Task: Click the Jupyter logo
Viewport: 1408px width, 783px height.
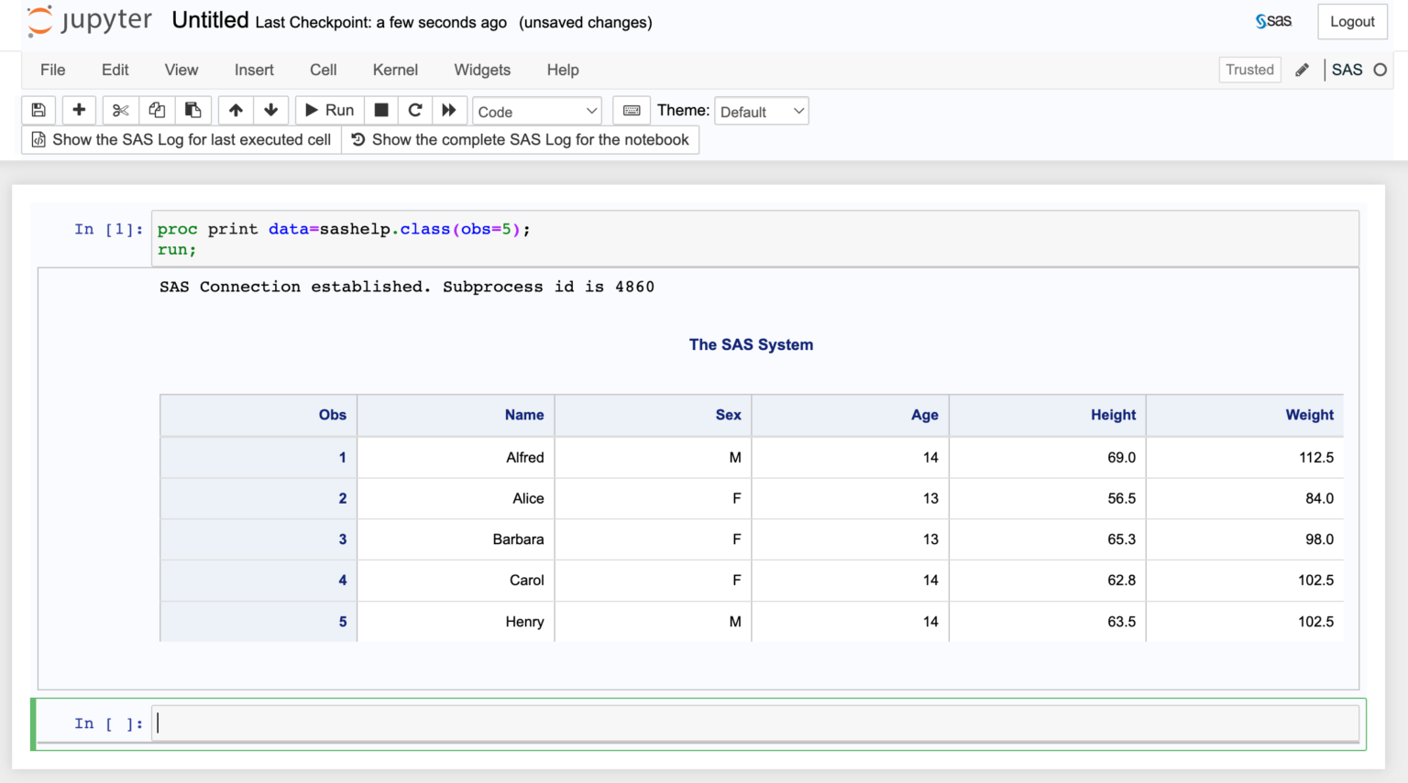Action: 90,21
